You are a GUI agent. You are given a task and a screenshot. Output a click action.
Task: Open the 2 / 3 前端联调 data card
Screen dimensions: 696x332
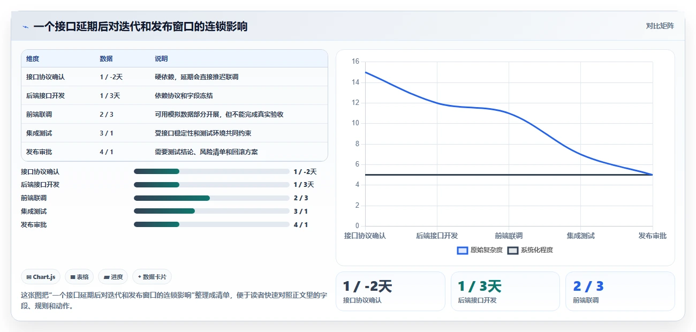tap(620, 291)
